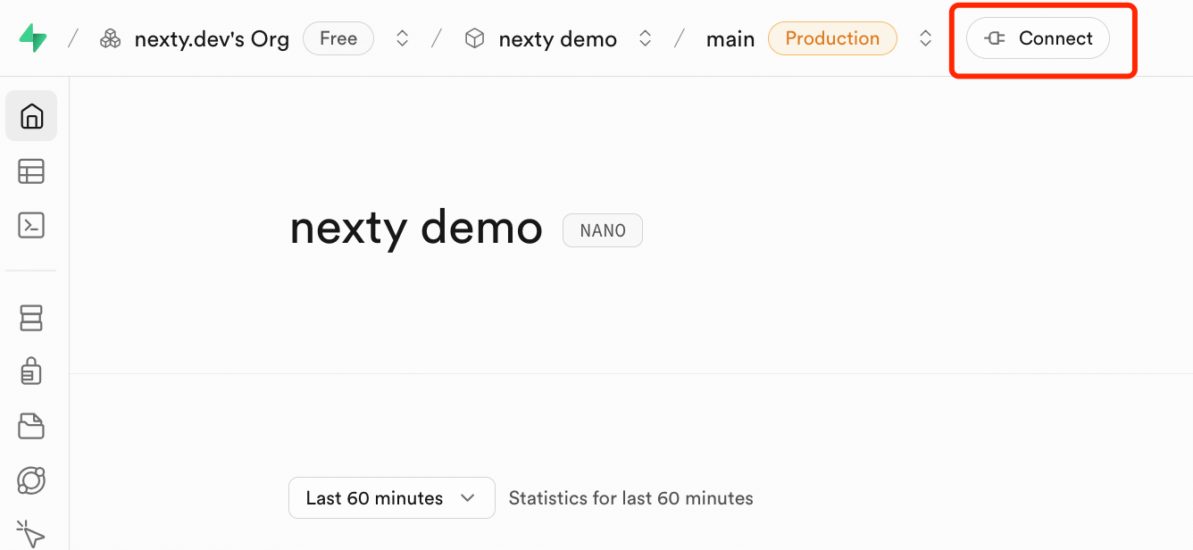Open Project Home in sidebar
This screenshot has height=550, width=1193.
31,116
